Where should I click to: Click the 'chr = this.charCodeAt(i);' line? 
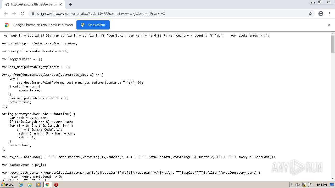point(40,130)
